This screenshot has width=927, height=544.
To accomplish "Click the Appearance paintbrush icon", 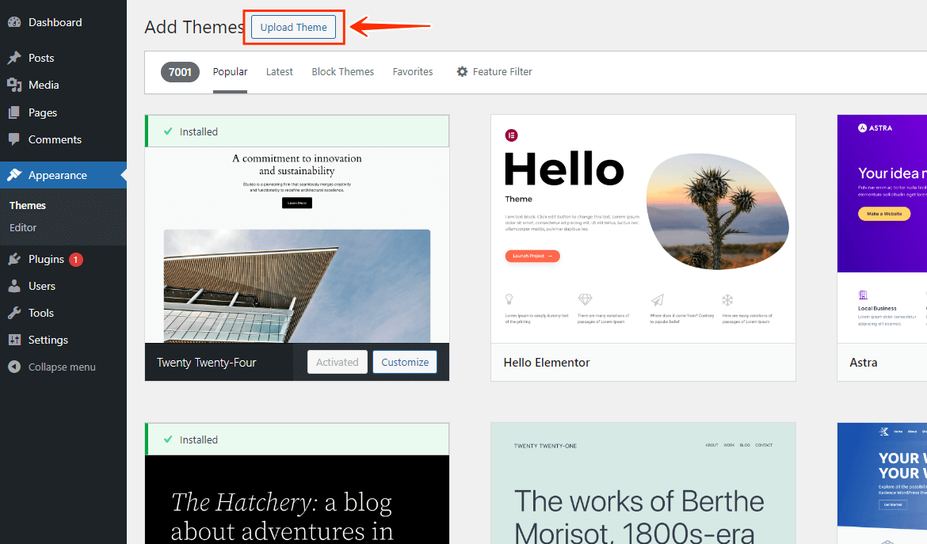I will click(x=15, y=175).
